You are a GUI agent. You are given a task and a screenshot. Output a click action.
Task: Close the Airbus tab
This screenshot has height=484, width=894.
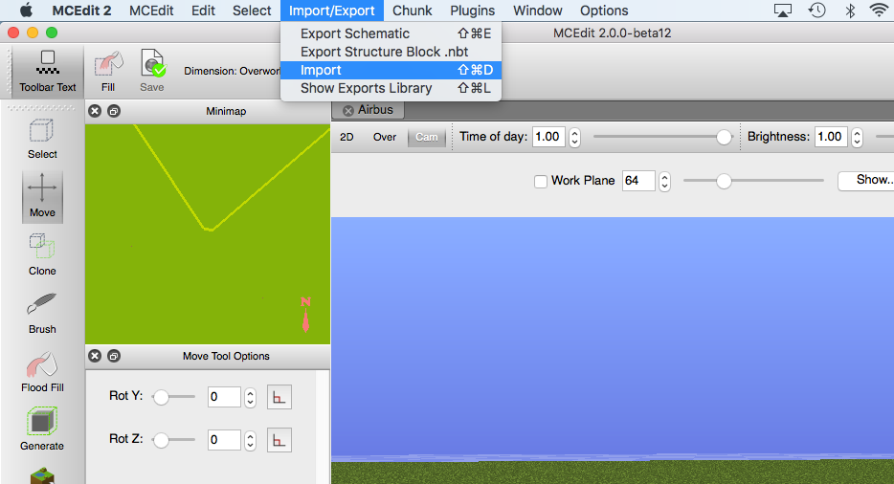tap(348, 111)
